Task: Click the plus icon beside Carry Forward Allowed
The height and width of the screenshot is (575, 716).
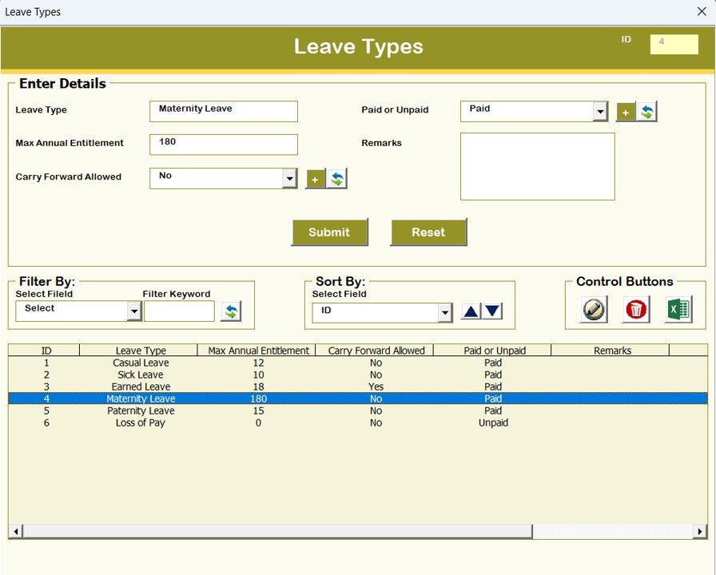Action: [x=315, y=178]
